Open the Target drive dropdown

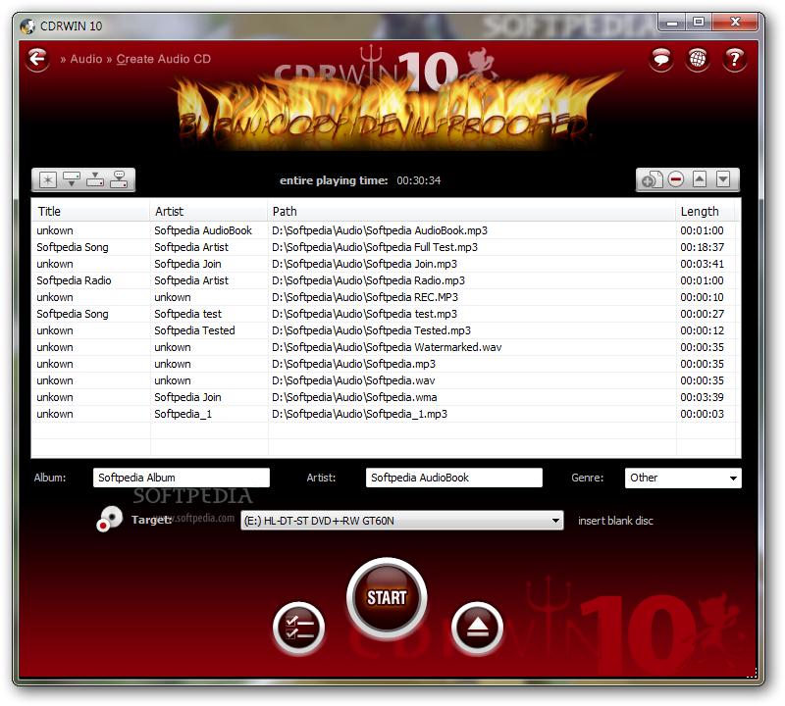pos(402,521)
